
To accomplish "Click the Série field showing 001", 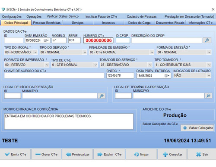I will [74, 40].
